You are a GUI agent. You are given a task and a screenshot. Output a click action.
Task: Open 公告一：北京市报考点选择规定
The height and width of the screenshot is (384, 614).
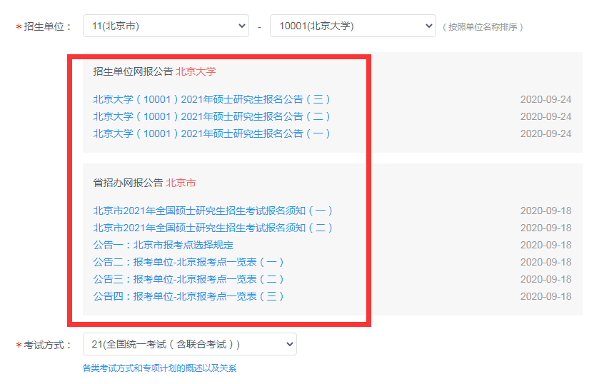point(163,245)
